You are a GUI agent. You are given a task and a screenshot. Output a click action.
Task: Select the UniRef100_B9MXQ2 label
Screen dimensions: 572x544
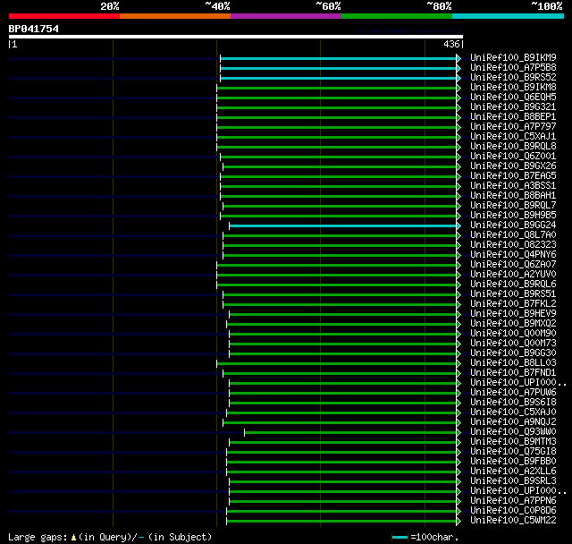pyautogui.click(x=513, y=324)
